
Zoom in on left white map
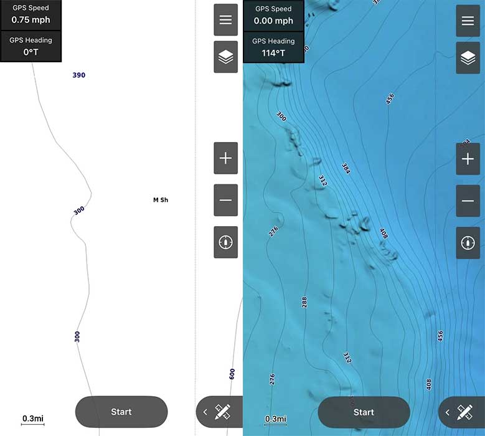point(226,158)
